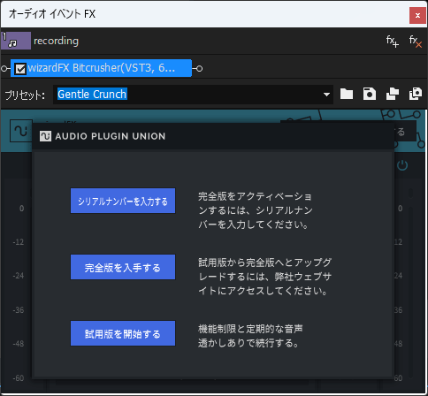Disable the wizardFX Bitcrusher checkbox
The image size is (428, 396).
pyautogui.click(x=20, y=69)
